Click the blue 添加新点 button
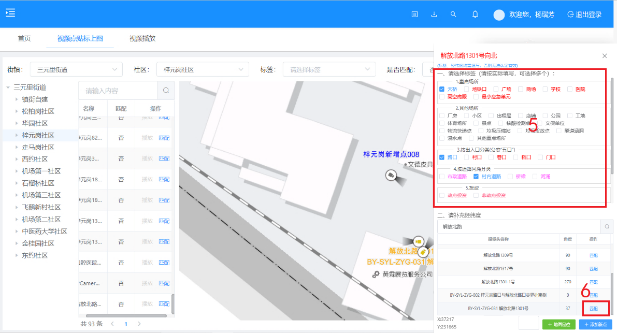 coord(595,324)
